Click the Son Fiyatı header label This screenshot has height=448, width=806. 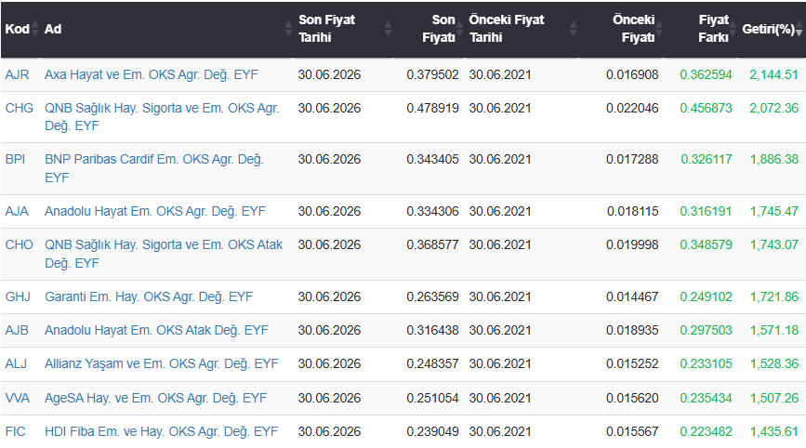(x=439, y=28)
